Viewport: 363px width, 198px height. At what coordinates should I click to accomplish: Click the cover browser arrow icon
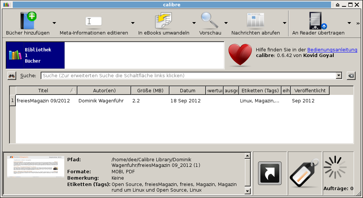pyautogui.click(x=270, y=173)
